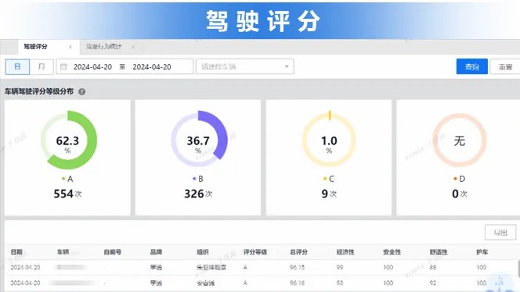Click the 554次 count value
The width and height of the screenshot is (520, 292).
coord(67,194)
